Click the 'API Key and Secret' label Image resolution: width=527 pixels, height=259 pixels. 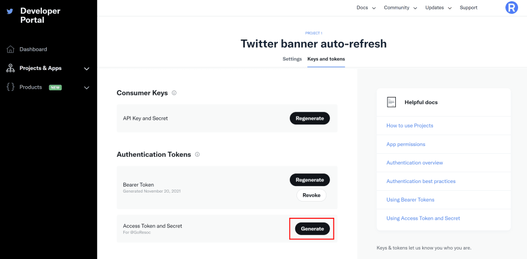(x=145, y=118)
